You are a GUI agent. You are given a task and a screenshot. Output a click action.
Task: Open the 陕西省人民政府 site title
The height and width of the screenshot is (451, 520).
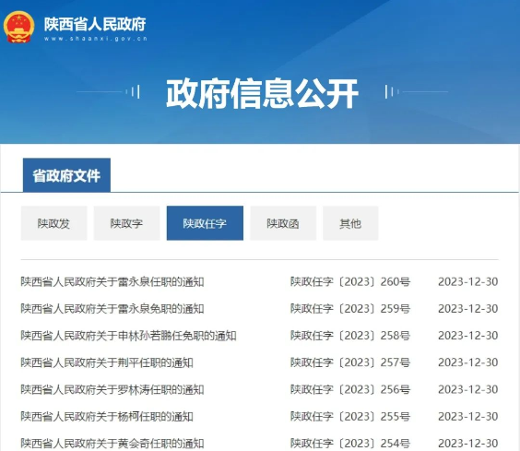[95, 24]
